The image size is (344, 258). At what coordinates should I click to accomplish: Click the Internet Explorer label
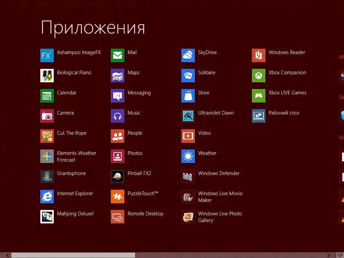pyautogui.click(x=75, y=193)
